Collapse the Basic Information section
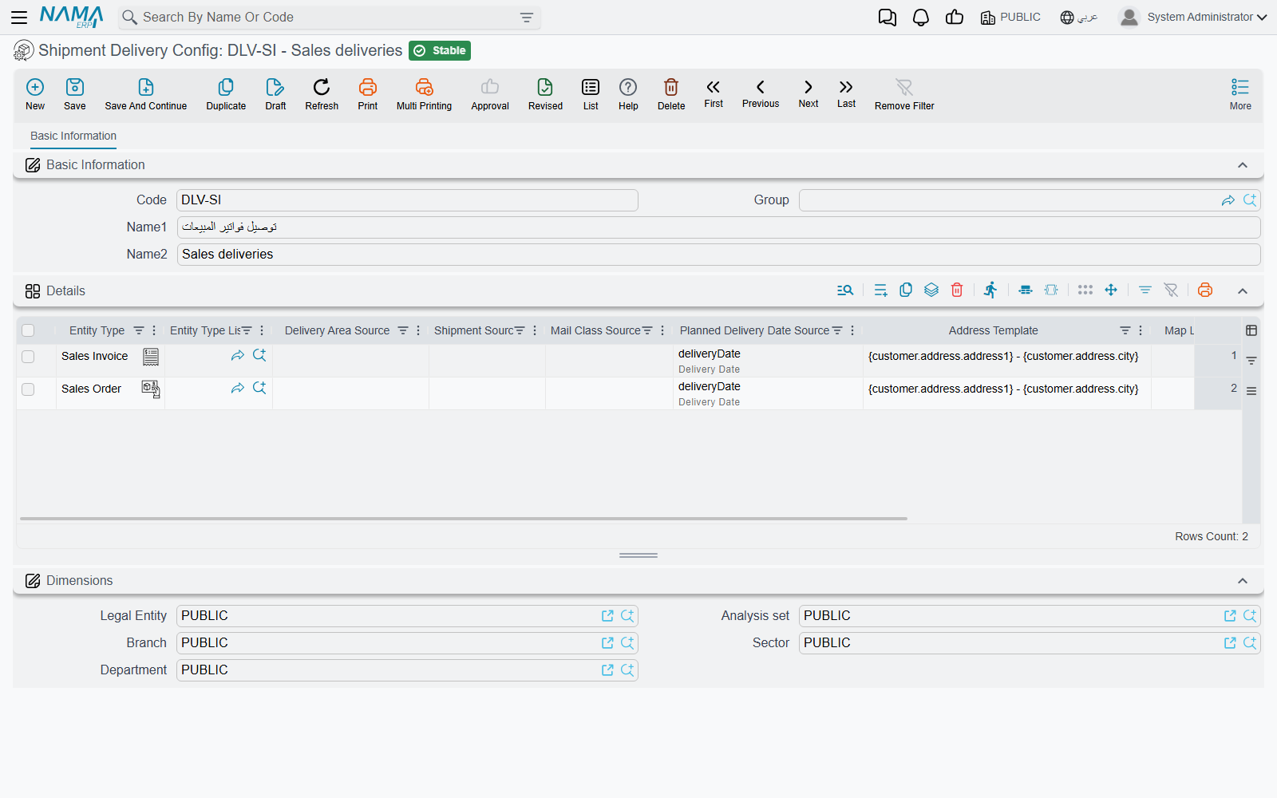Viewport: 1277px width, 798px height. click(1243, 165)
